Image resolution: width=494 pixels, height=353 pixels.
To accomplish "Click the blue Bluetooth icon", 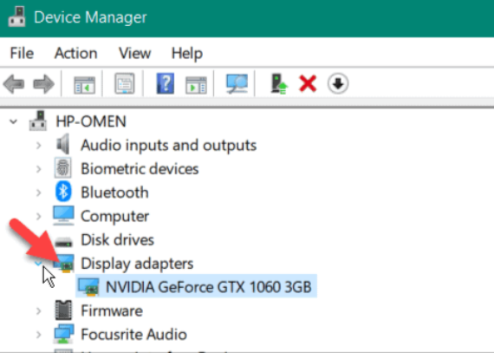I will pyautogui.click(x=63, y=192).
